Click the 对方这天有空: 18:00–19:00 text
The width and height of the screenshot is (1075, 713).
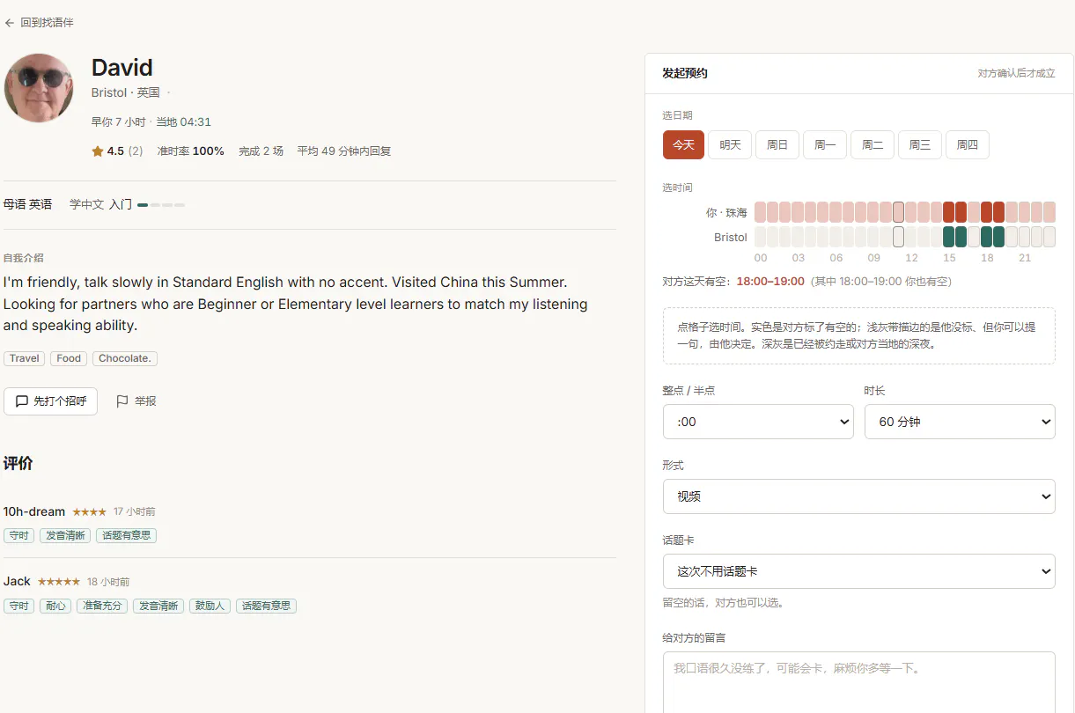pos(733,282)
